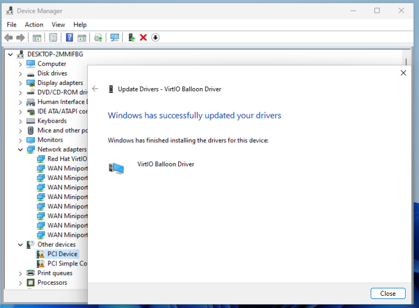Close the Update Drivers dialog with X
The width and height of the screenshot is (419, 308).
(x=403, y=73)
